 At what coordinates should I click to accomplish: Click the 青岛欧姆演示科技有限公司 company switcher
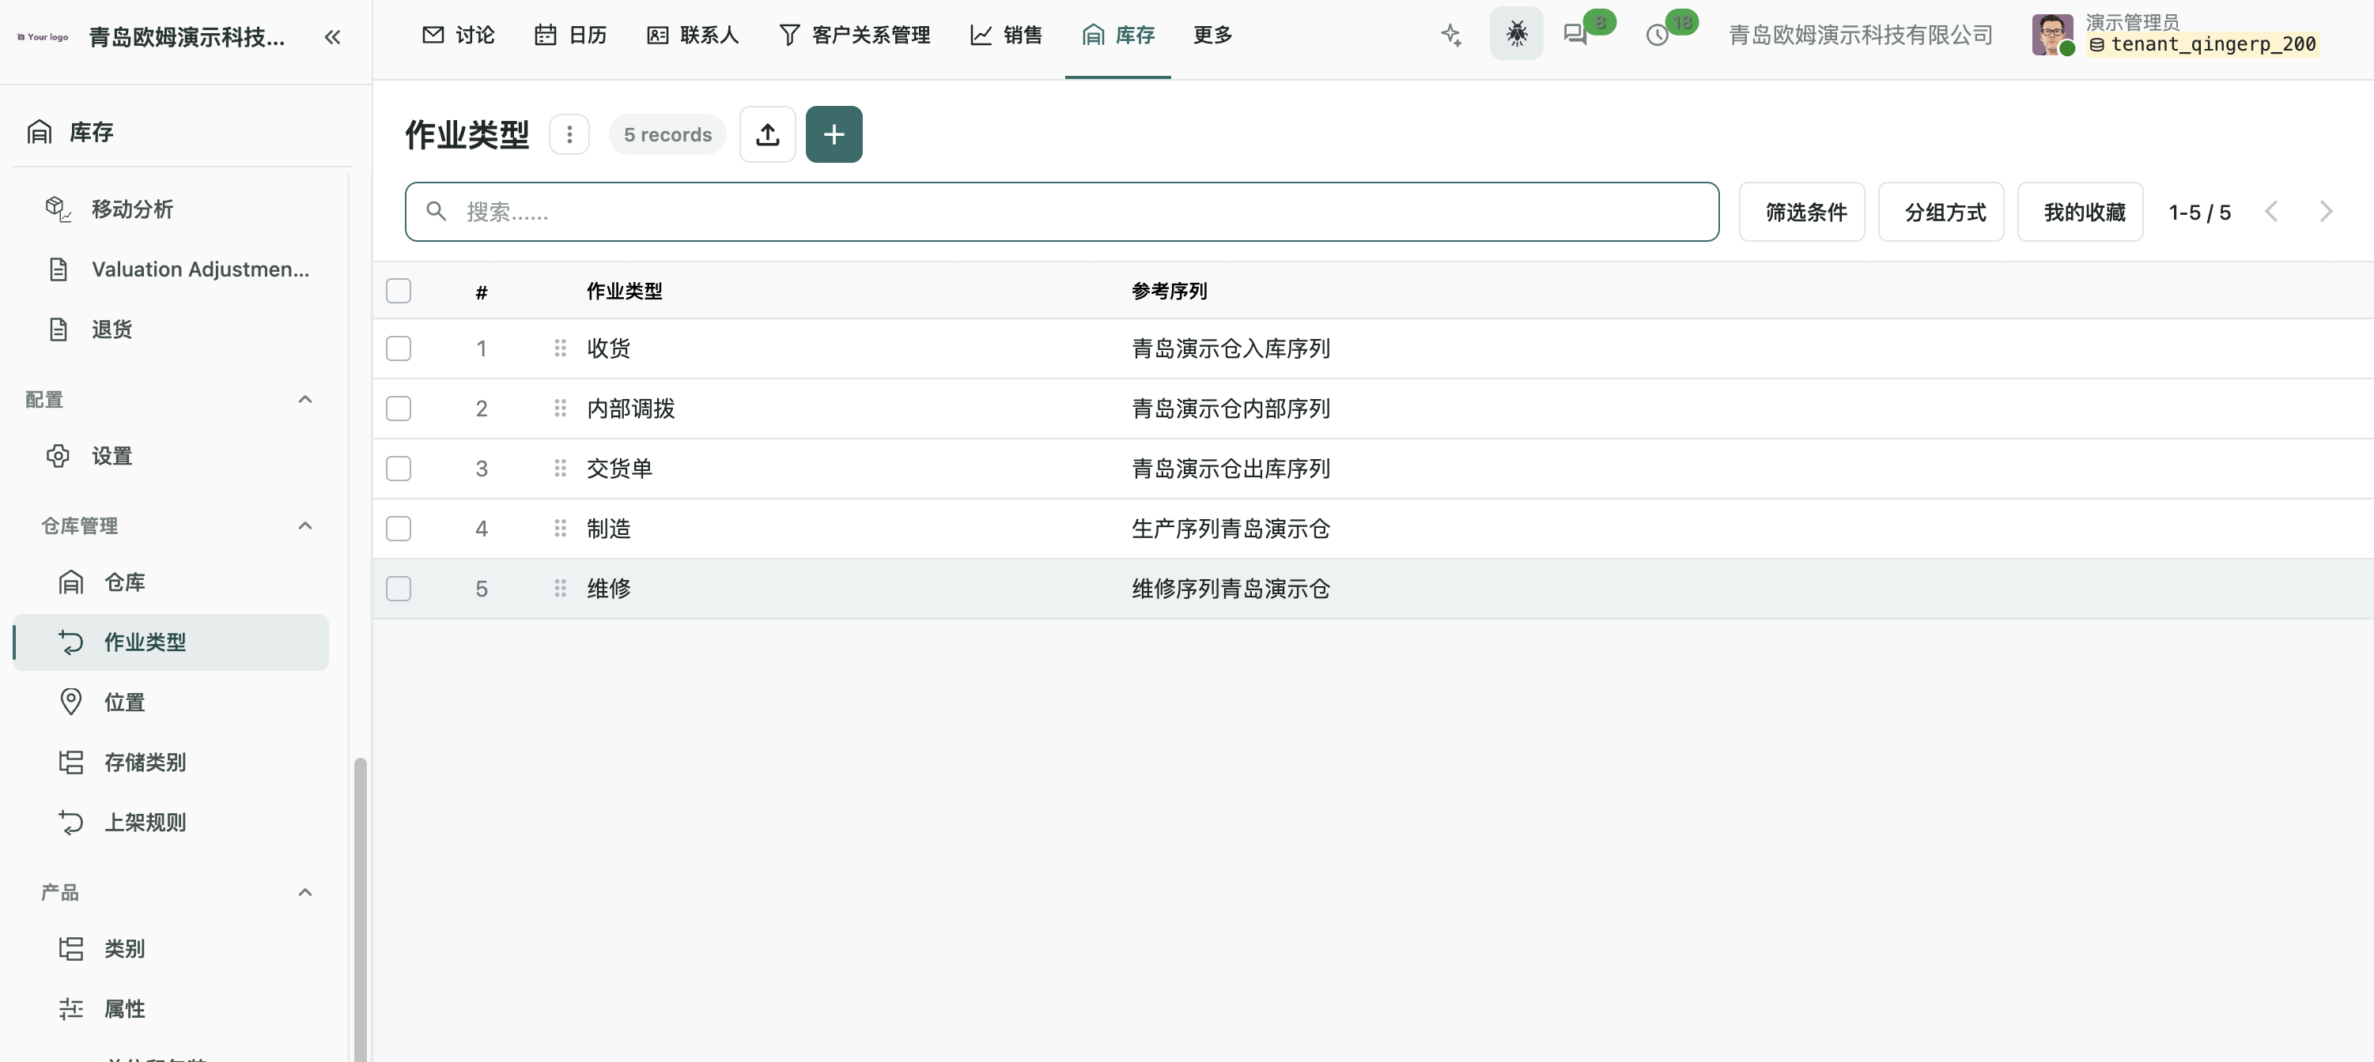click(1861, 35)
